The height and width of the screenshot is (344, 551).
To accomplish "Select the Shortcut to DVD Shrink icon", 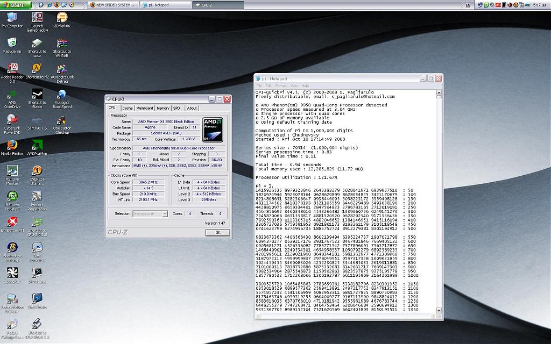I will pos(37,329).
